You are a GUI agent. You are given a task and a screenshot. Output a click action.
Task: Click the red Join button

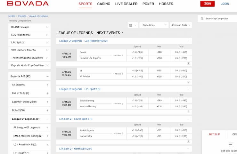207,4
